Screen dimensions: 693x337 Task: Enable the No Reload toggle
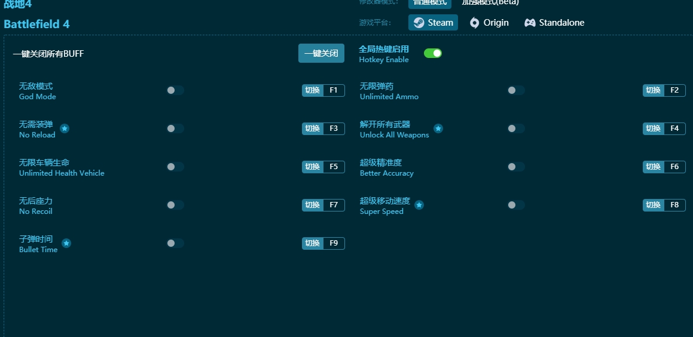(x=175, y=128)
